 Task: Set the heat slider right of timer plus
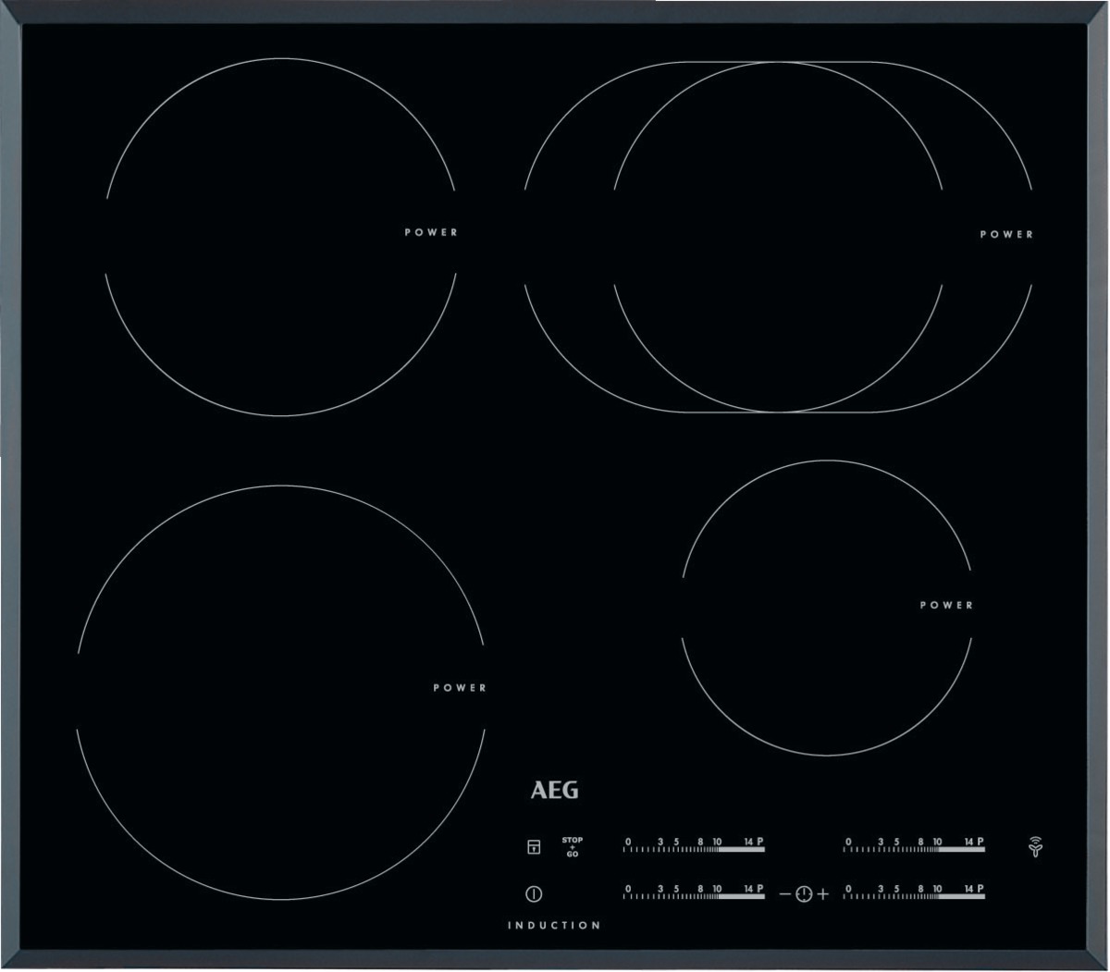pyautogui.click(x=914, y=892)
